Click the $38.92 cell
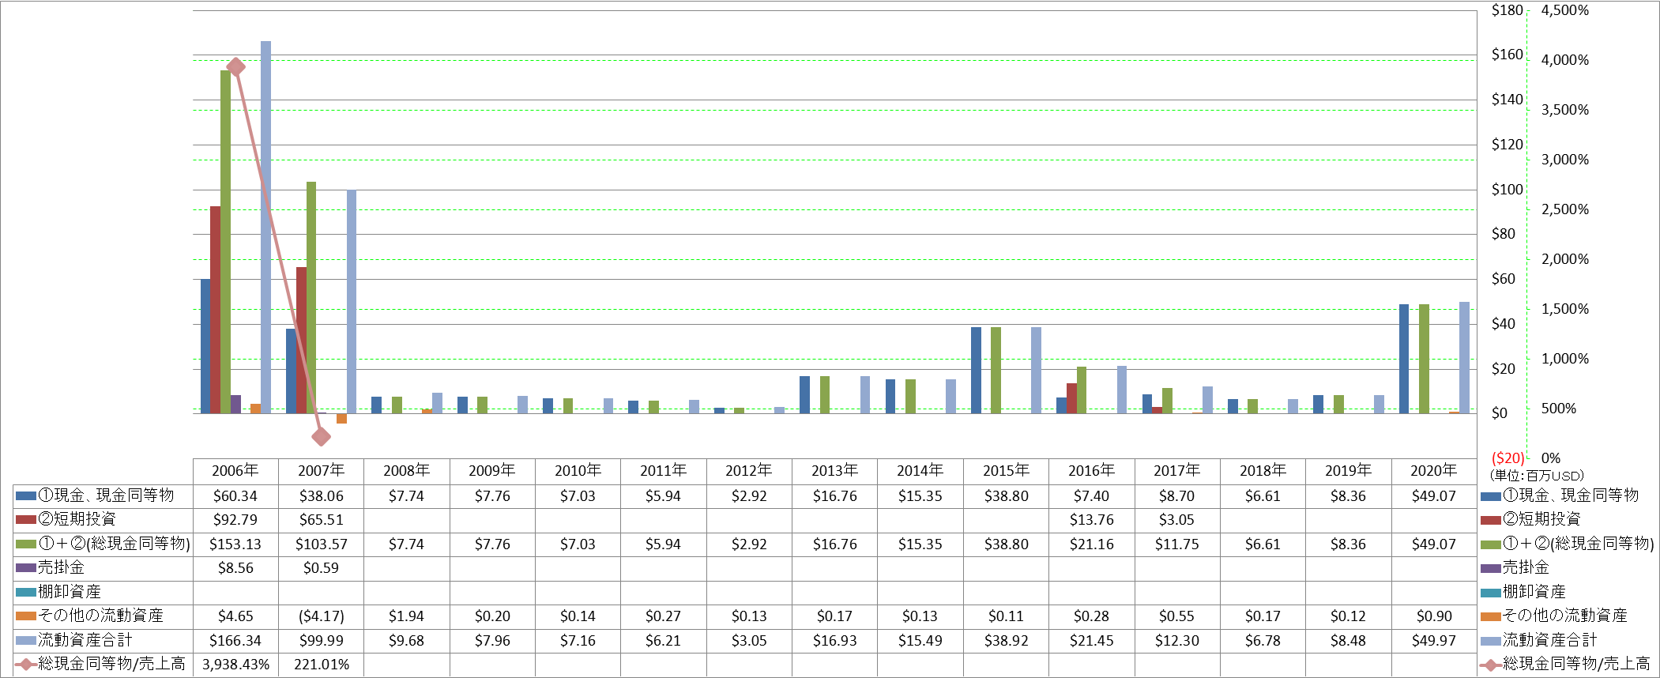The height and width of the screenshot is (678, 1660). 1006,641
